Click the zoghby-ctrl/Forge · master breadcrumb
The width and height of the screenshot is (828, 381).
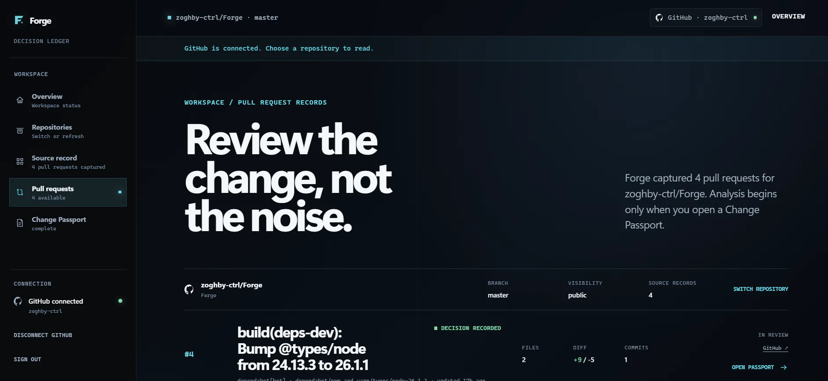click(x=223, y=18)
